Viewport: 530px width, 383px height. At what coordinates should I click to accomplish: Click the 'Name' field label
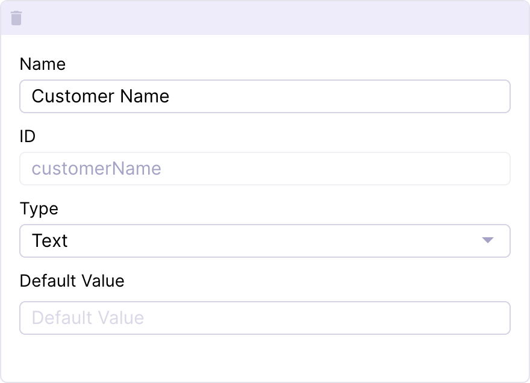point(43,64)
